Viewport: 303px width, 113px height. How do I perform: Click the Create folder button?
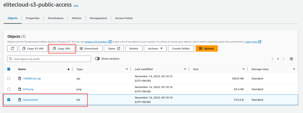[181, 49]
